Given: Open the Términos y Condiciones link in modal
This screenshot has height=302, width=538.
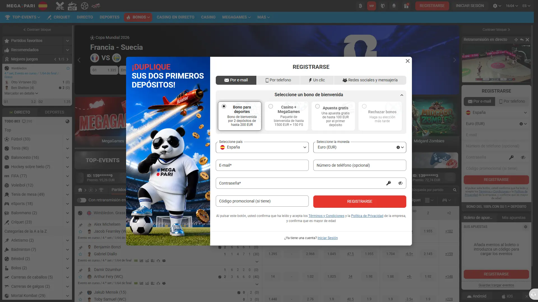Looking at the screenshot, I should click(x=326, y=216).
